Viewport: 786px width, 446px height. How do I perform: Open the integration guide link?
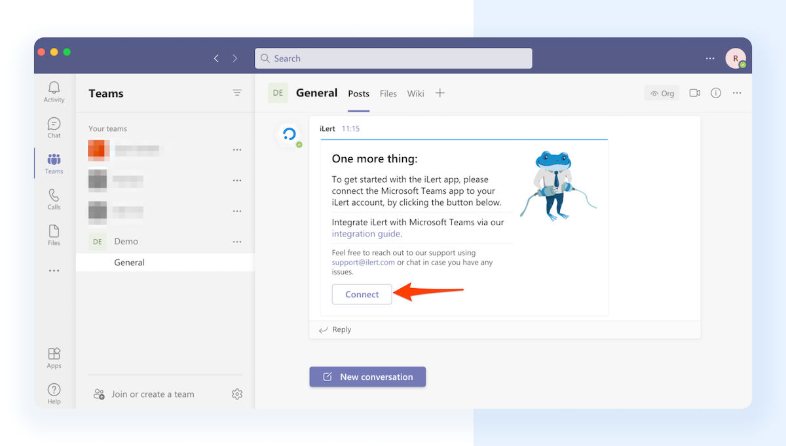365,234
